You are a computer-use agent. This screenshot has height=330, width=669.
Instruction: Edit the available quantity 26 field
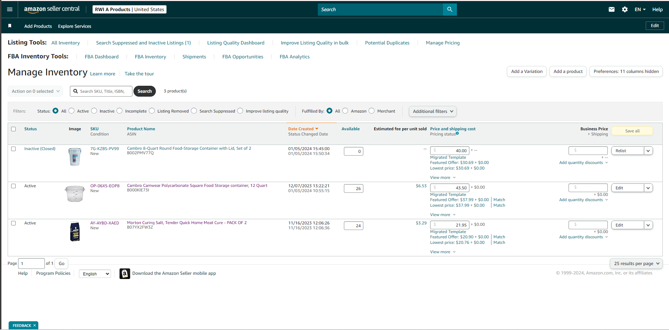click(x=354, y=188)
